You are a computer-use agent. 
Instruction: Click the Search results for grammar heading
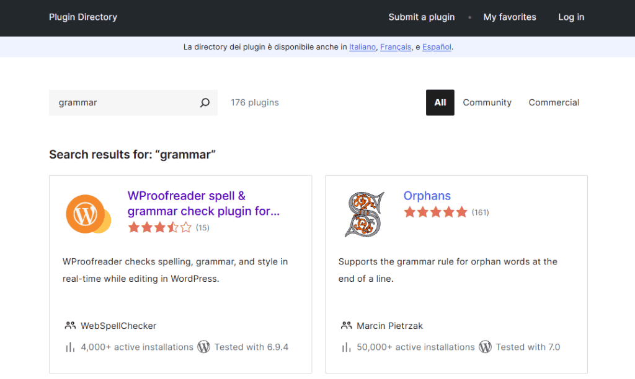(132, 155)
